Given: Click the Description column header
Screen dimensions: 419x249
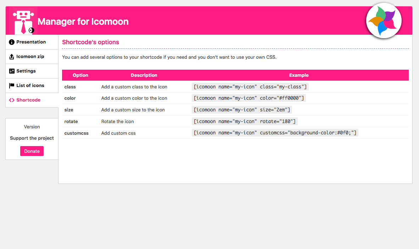Looking at the screenshot, I should (144, 75).
